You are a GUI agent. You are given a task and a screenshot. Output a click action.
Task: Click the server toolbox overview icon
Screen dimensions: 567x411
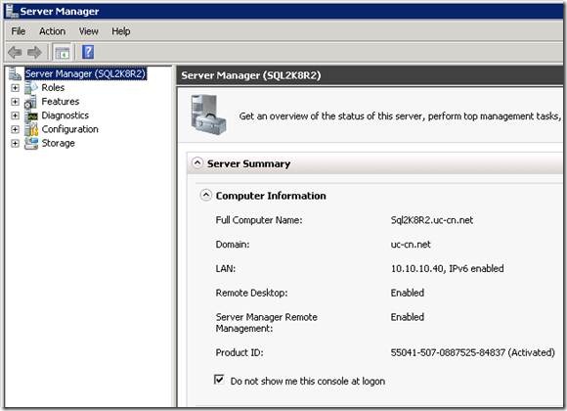tap(208, 114)
